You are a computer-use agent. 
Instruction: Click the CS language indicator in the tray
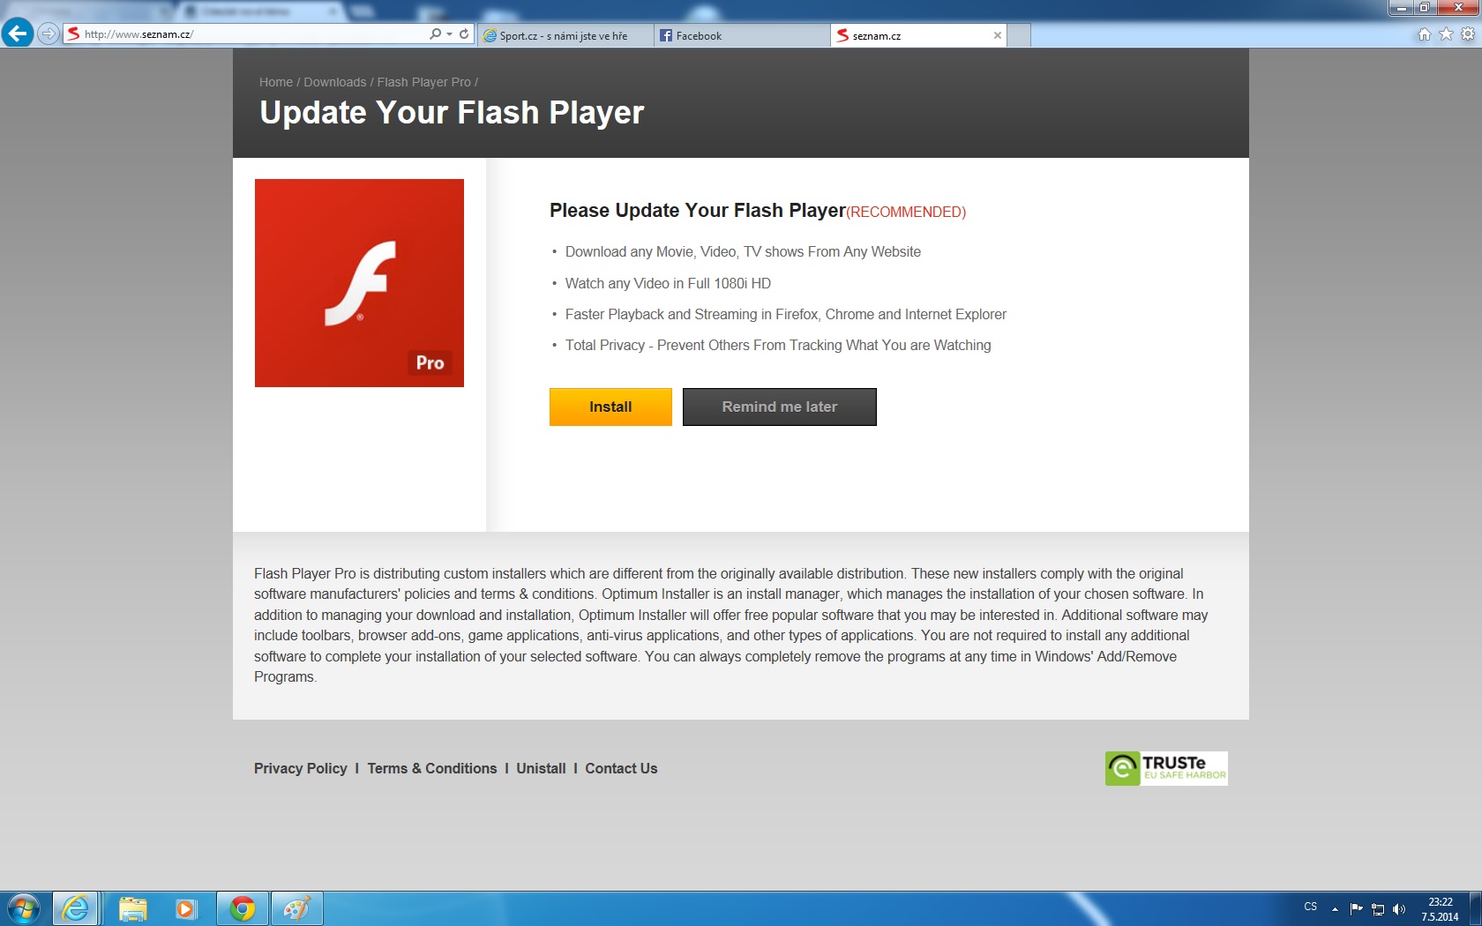[1311, 907]
